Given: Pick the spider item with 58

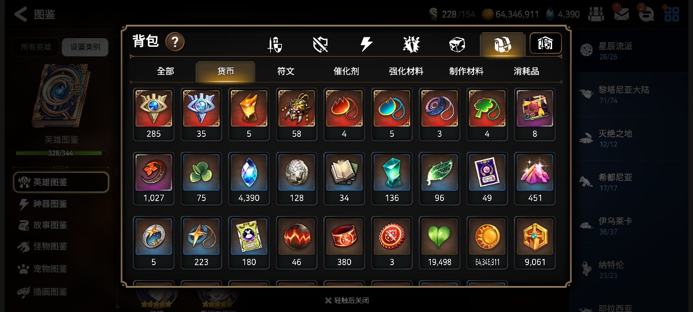Looking at the screenshot, I should coord(297,114).
